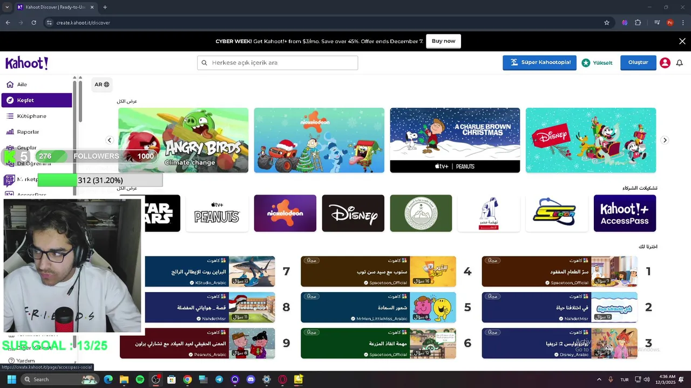Click the عرض الكل link above the carousel
The width and height of the screenshot is (691, 388).
127,101
